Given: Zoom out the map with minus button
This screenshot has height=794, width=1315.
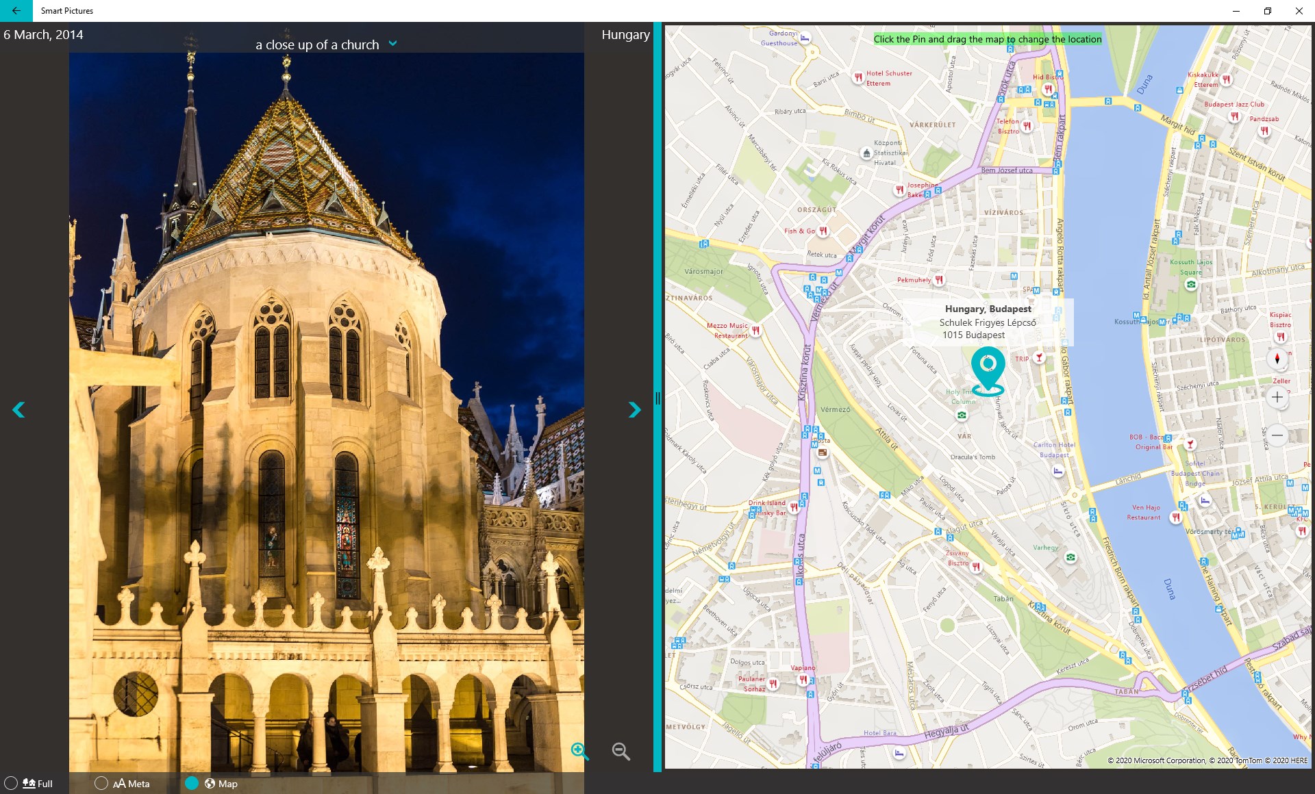Looking at the screenshot, I should (1277, 435).
